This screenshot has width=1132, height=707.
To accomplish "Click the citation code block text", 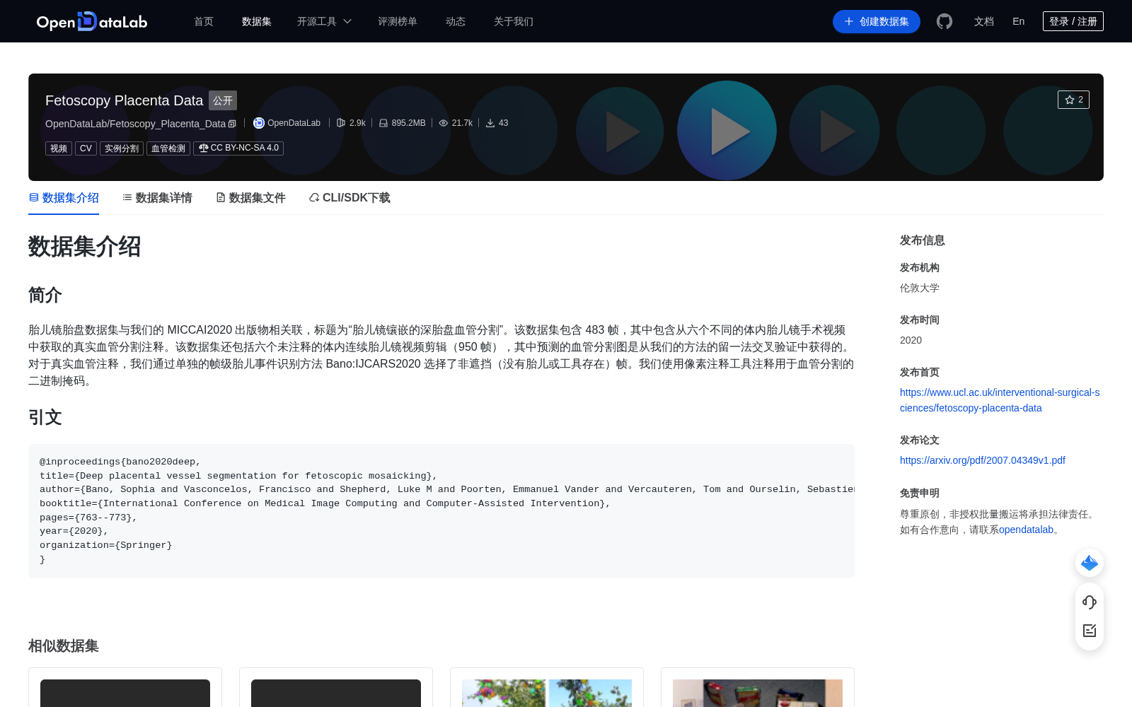I will coord(441,510).
